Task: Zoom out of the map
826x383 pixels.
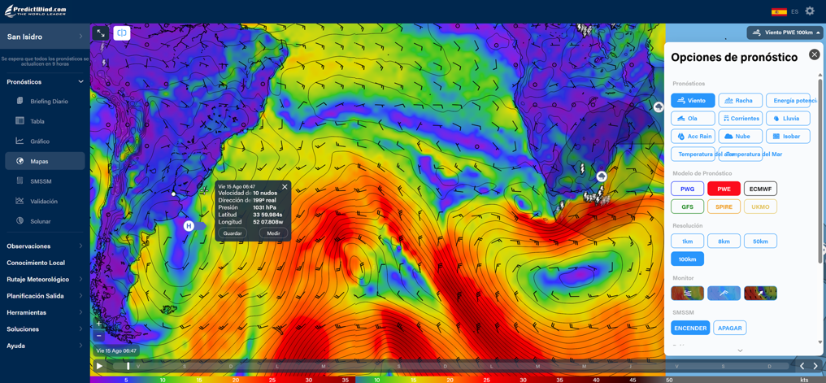Action: pyautogui.click(x=99, y=335)
